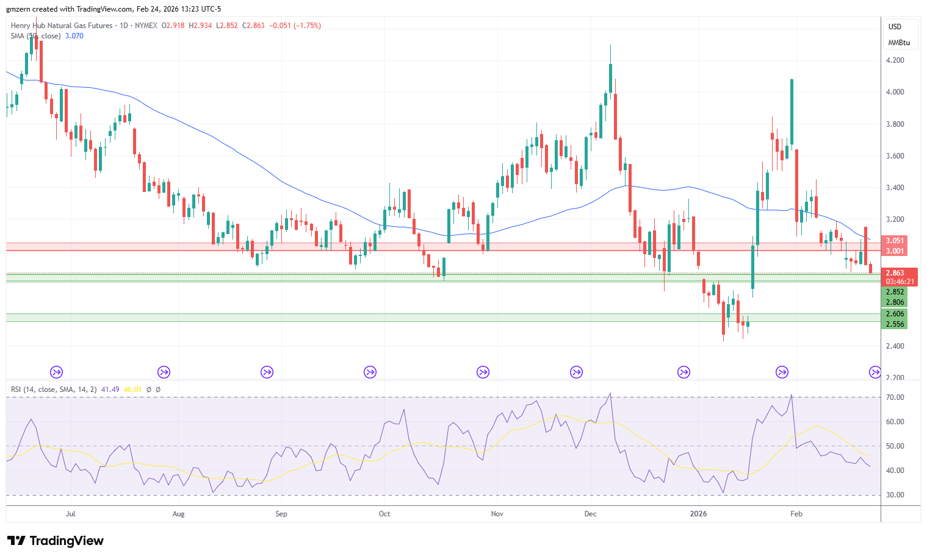The height and width of the screenshot is (559, 927).
Task: Click the open value O2.918
Action: 173,26
